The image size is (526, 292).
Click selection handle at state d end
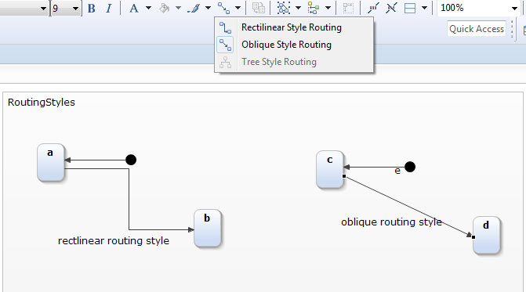pyautogui.click(x=473, y=237)
